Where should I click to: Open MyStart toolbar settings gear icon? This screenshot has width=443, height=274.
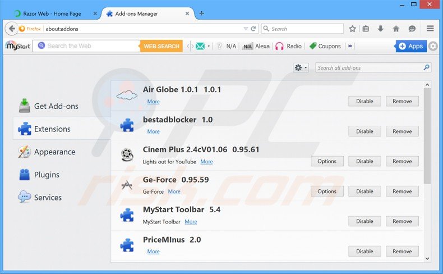pyautogui.click(x=433, y=46)
